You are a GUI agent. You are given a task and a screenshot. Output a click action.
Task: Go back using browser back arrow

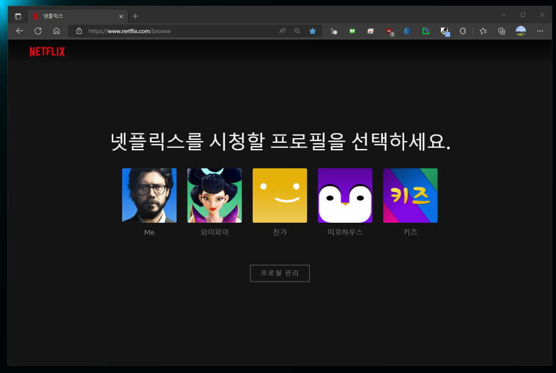pos(20,31)
